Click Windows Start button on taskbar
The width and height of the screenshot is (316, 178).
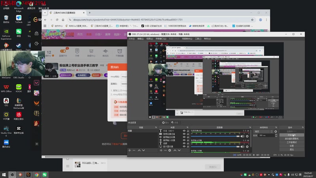click(x=4, y=174)
